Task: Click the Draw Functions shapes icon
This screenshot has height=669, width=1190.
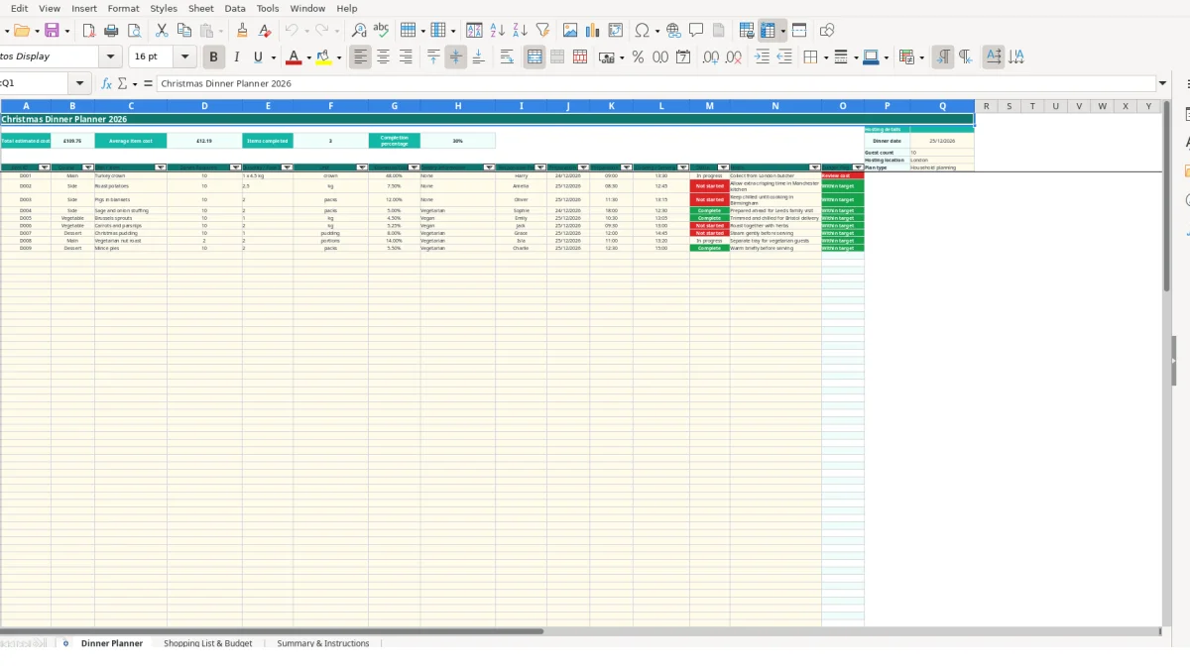Action: (827, 31)
